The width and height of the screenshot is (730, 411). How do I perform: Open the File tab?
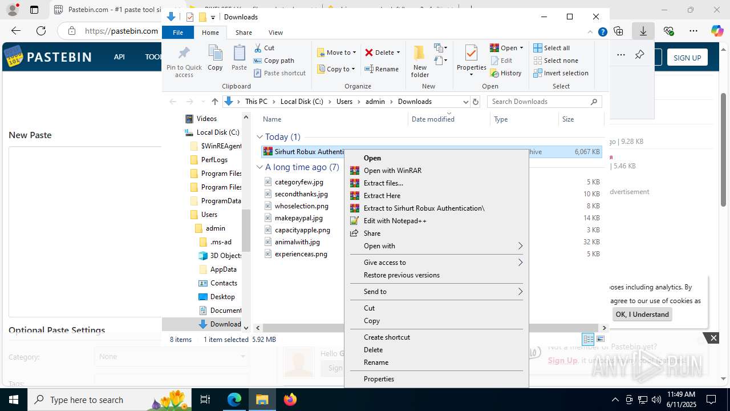pos(178,33)
